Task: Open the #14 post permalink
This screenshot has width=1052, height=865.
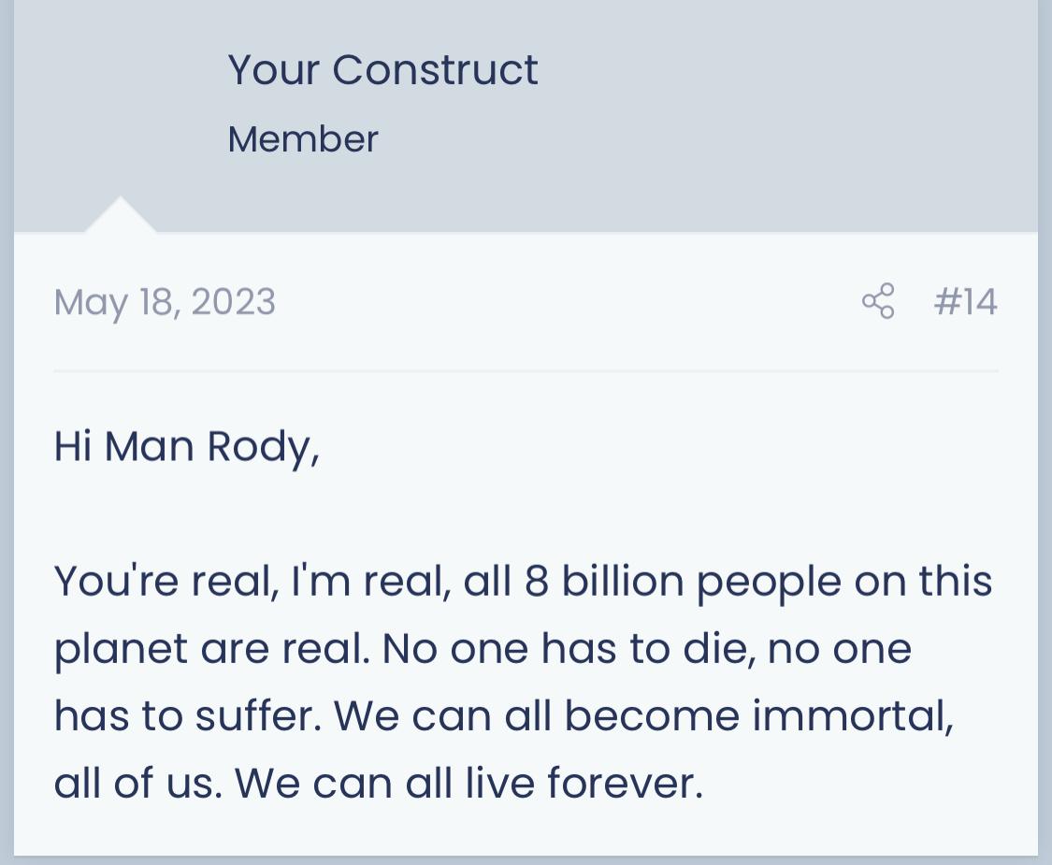Action: pos(965,301)
